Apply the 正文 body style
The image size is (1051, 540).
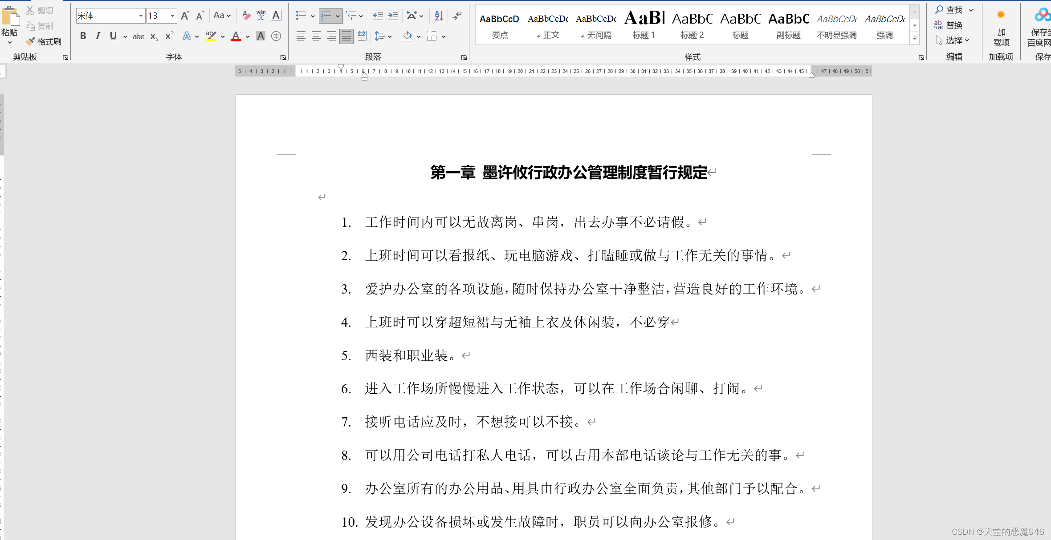point(548,25)
